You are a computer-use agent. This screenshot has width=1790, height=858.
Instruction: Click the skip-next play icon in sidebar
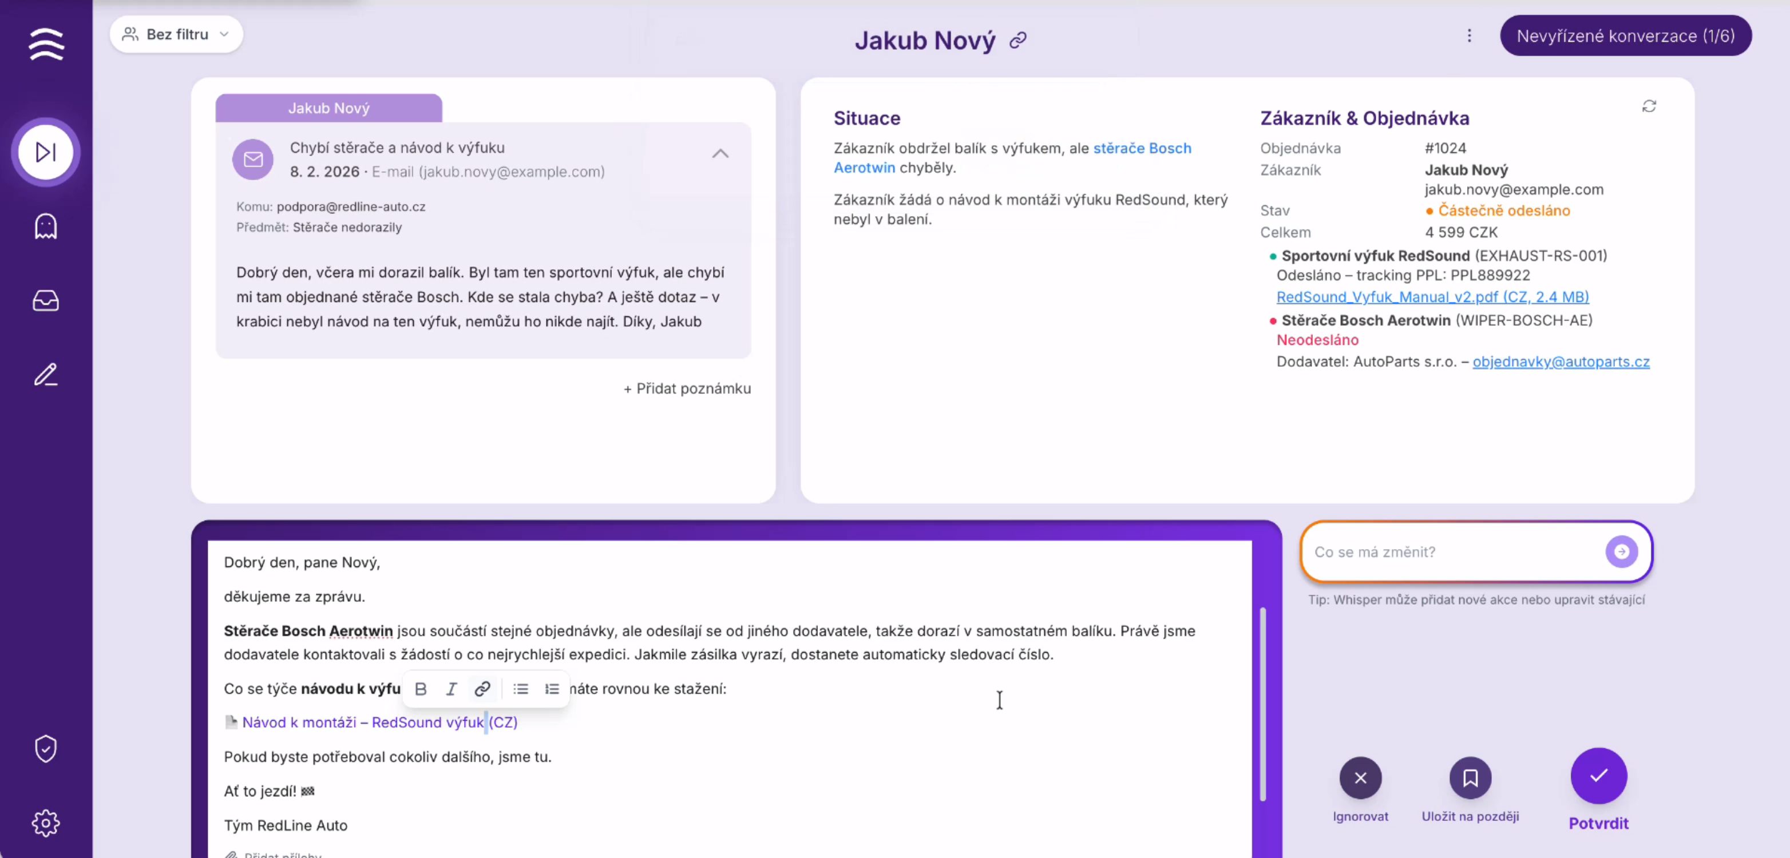(46, 152)
